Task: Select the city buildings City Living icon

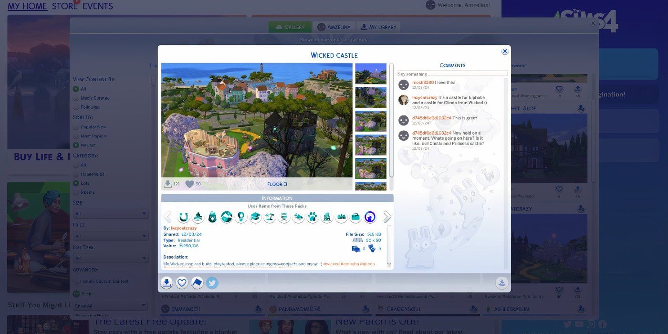Action: (x=327, y=217)
